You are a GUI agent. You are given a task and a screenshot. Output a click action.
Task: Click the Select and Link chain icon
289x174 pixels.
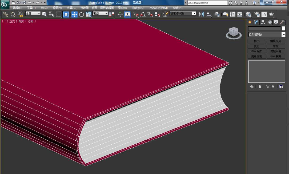[x=6, y=14]
